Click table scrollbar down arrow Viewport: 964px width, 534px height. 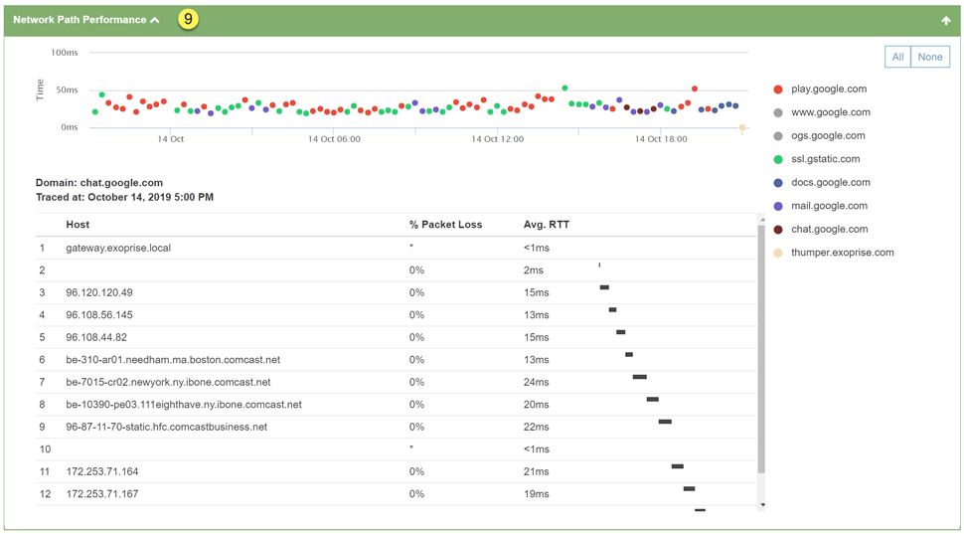(x=762, y=504)
